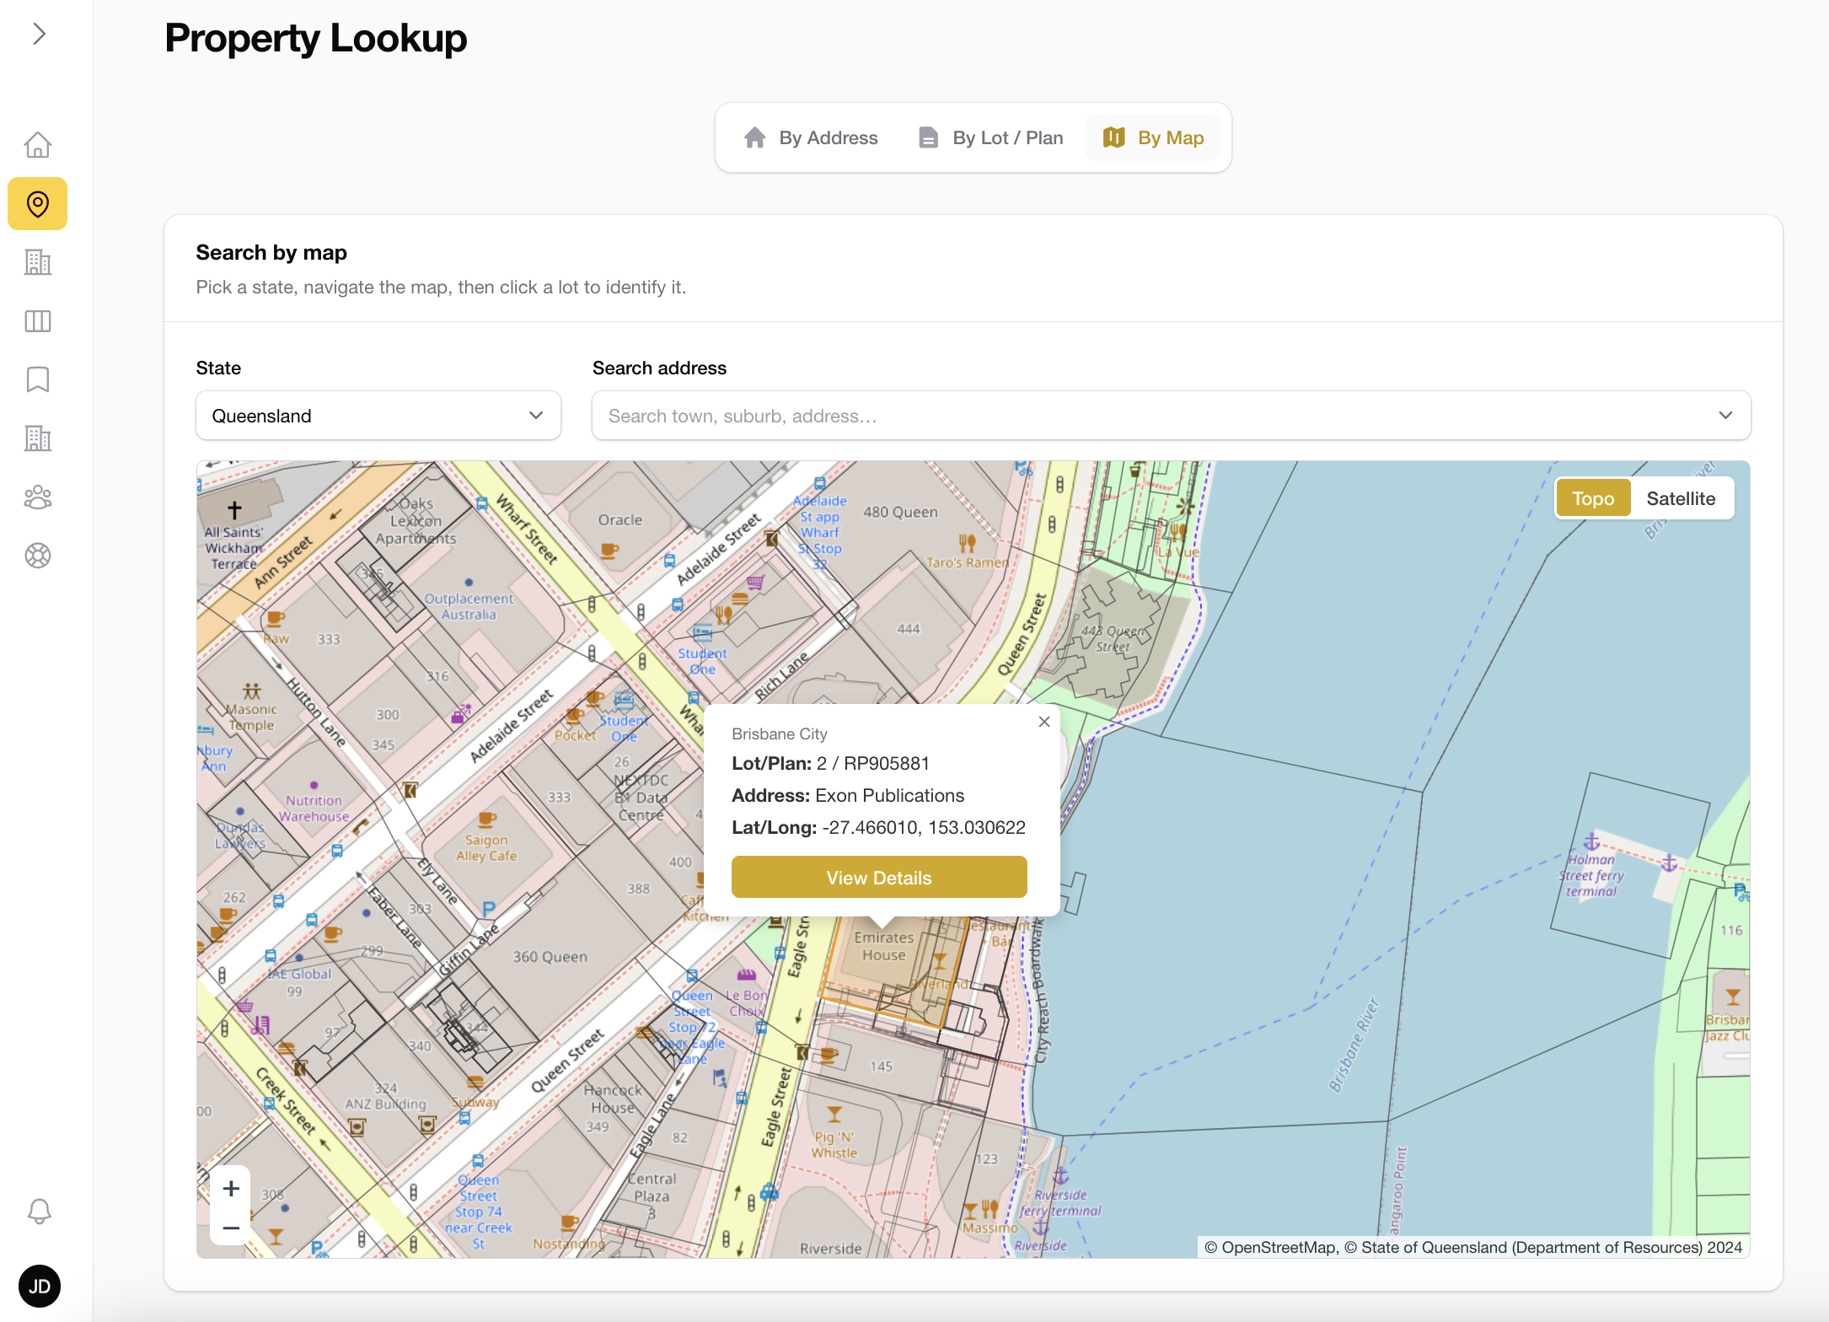Click the Nutrition Warehouse label

(x=314, y=808)
